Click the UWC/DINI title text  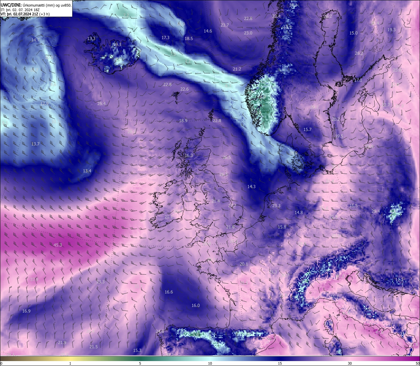(x=11, y=5)
